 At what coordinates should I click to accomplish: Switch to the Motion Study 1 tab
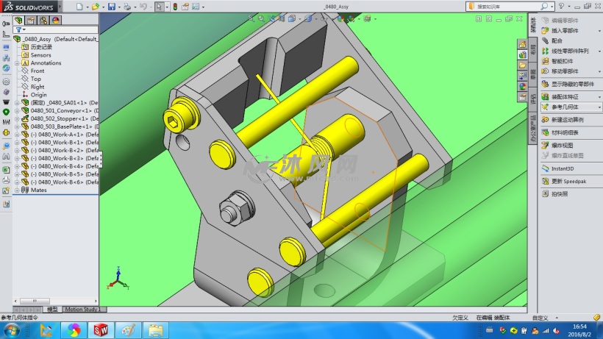(82, 310)
